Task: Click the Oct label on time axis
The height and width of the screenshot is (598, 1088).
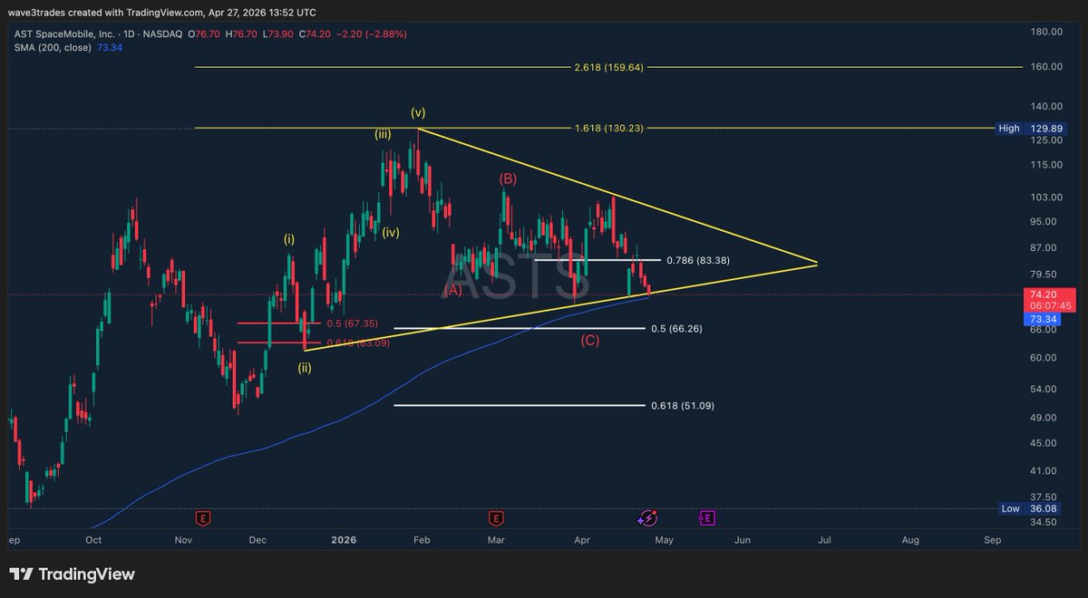Action: pos(92,540)
